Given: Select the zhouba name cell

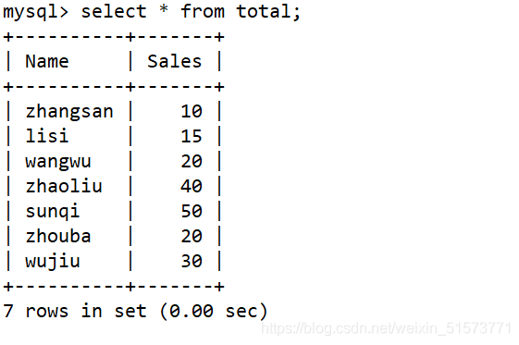Looking at the screenshot, I should [58, 236].
